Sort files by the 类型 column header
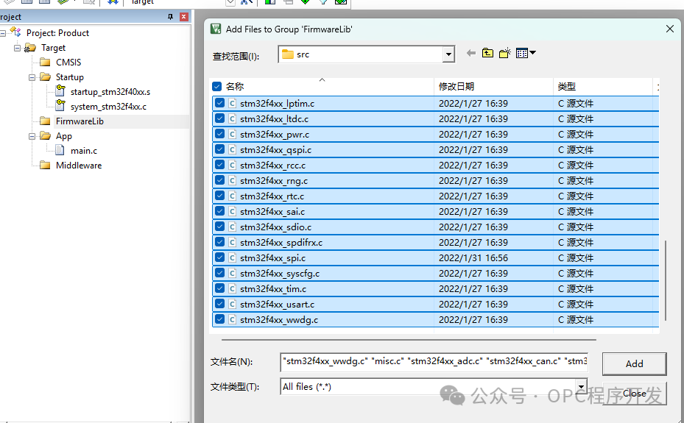This screenshot has height=423, width=684. click(x=567, y=86)
